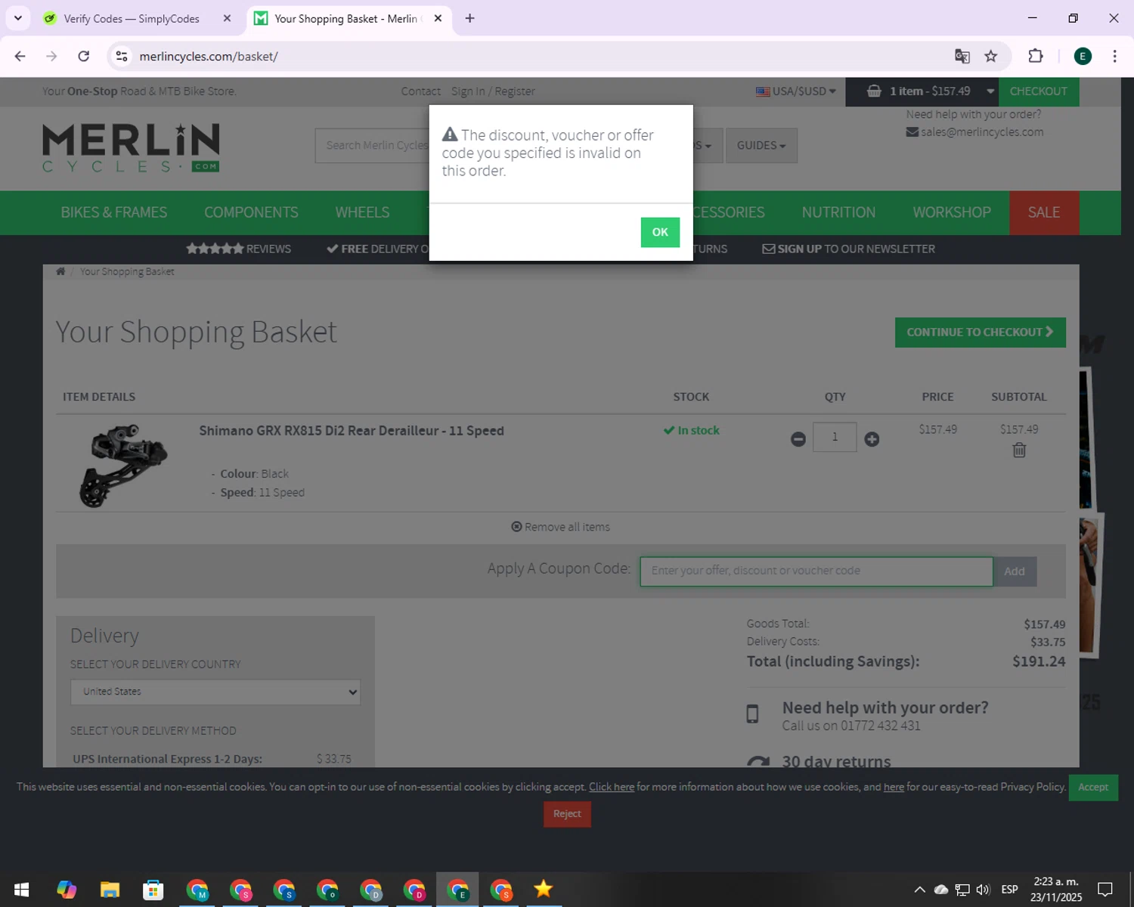Focus the coupon code input field
The width and height of the screenshot is (1134, 907).
click(816, 571)
